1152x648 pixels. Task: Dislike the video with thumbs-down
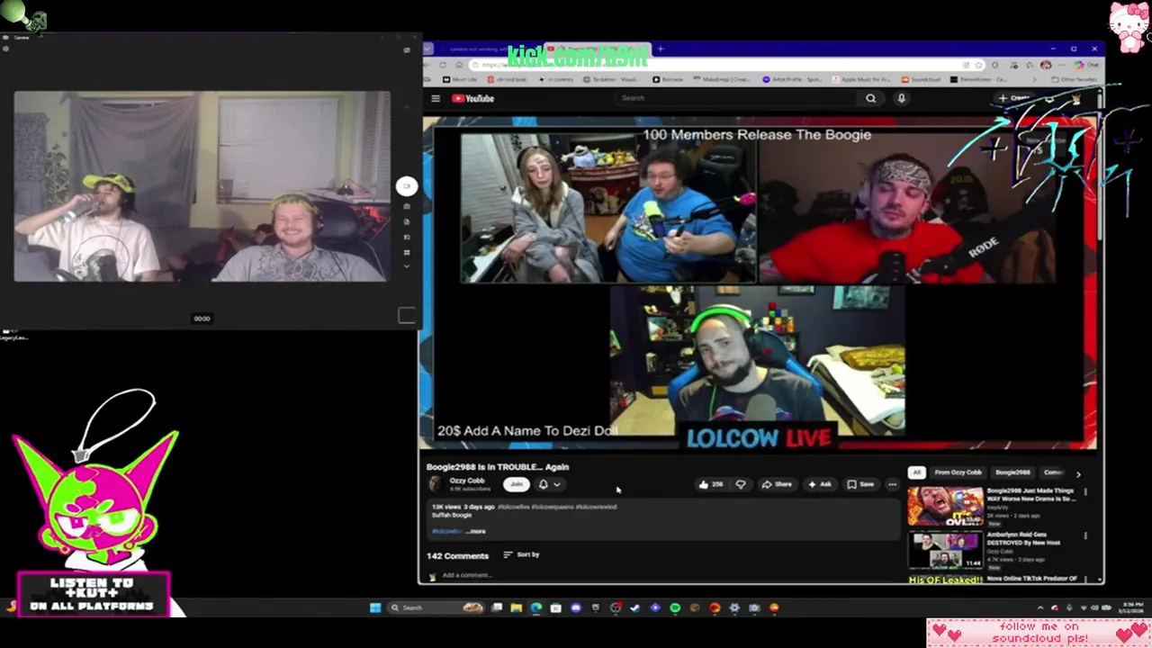(740, 484)
